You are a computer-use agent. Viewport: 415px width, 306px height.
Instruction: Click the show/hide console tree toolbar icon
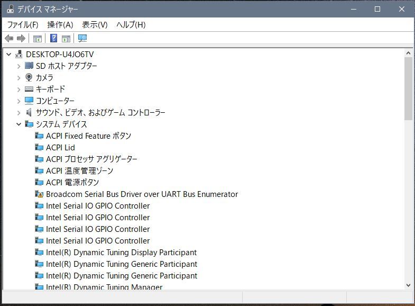(x=38, y=39)
